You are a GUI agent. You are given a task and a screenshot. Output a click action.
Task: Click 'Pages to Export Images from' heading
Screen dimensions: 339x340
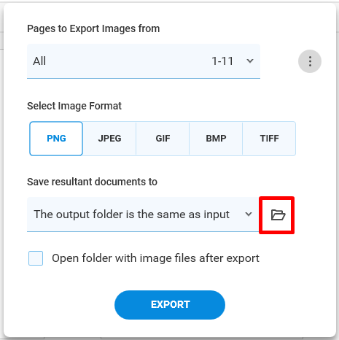[93, 28]
